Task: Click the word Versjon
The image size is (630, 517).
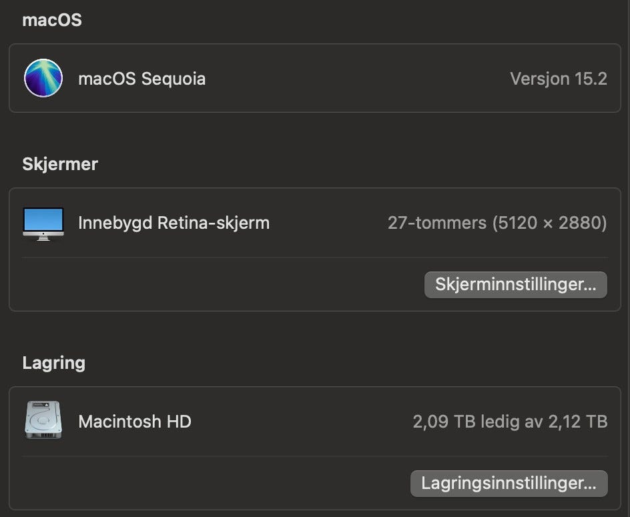Action: [531, 79]
